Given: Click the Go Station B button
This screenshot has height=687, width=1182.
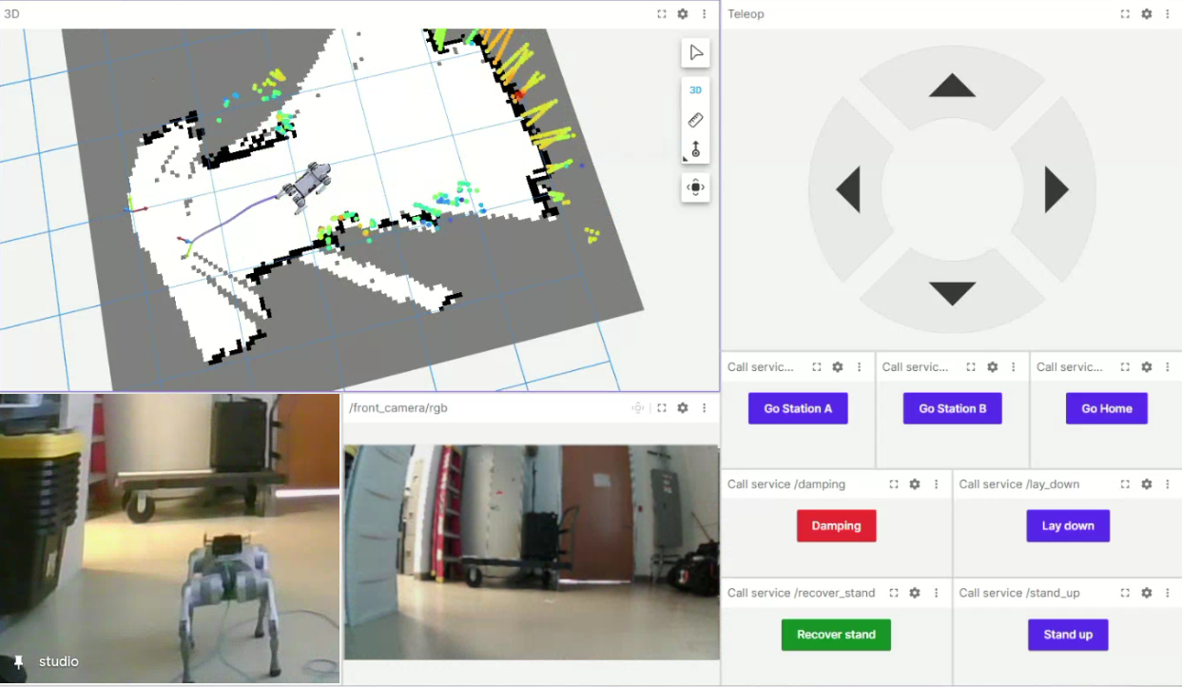Looking at the screenshot, I should (953, 408).
